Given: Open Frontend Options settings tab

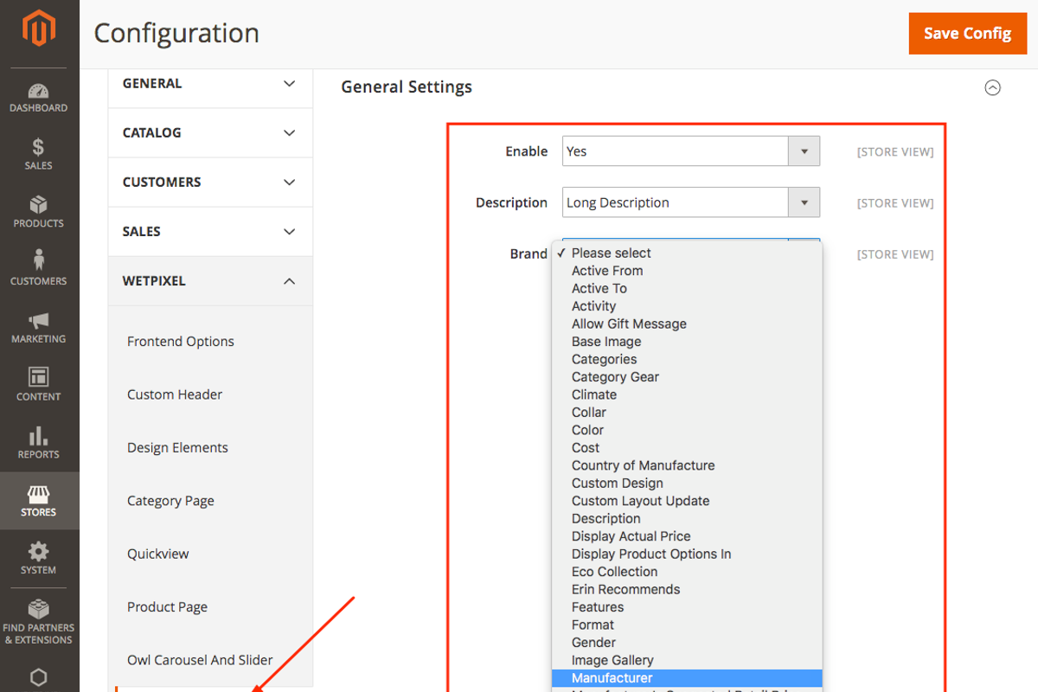Looking at the screenshot, I should coord(181,341).
